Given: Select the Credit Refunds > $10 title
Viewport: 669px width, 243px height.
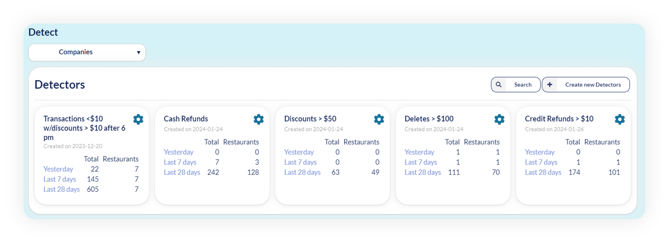Looking at the screenshot, I should [559, 119].
